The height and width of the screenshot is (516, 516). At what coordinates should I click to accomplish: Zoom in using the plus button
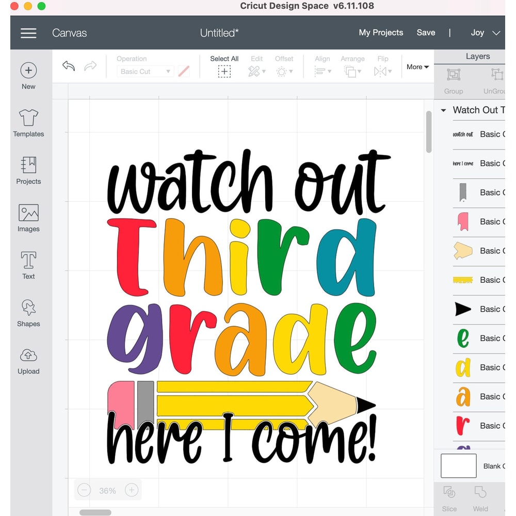click(x=132, y=490)
